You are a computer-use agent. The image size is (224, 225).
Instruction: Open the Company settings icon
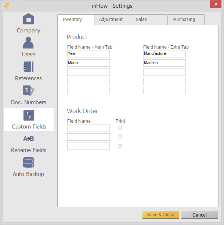click(x=29, y=19)
